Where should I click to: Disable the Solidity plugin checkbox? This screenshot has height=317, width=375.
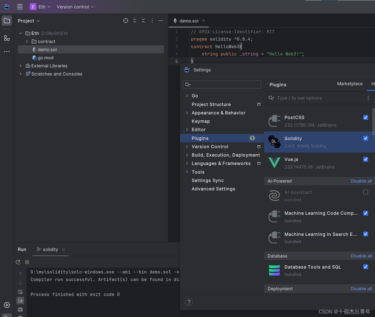click(366, 138)
